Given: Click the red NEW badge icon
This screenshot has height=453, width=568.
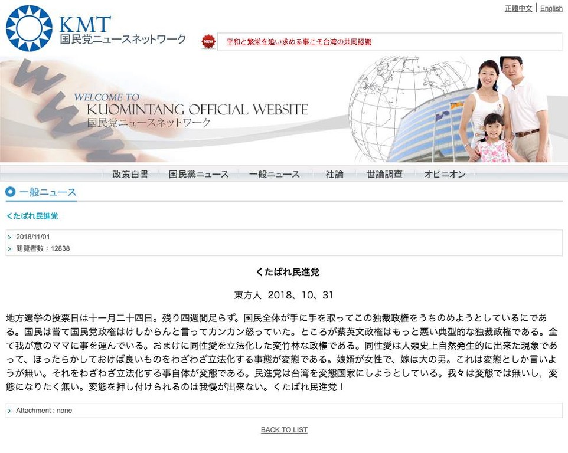Looking at the screenshot, I should [208, 41].
